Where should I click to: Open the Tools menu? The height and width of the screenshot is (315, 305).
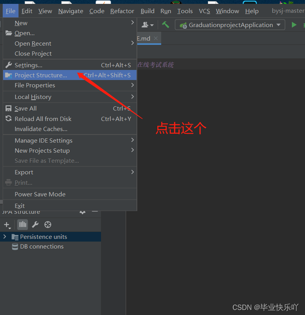pyautogui.click(x=185, y=11)
